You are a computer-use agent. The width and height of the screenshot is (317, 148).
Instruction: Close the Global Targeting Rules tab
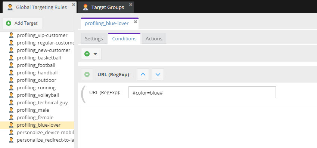(x=74, y=4)
